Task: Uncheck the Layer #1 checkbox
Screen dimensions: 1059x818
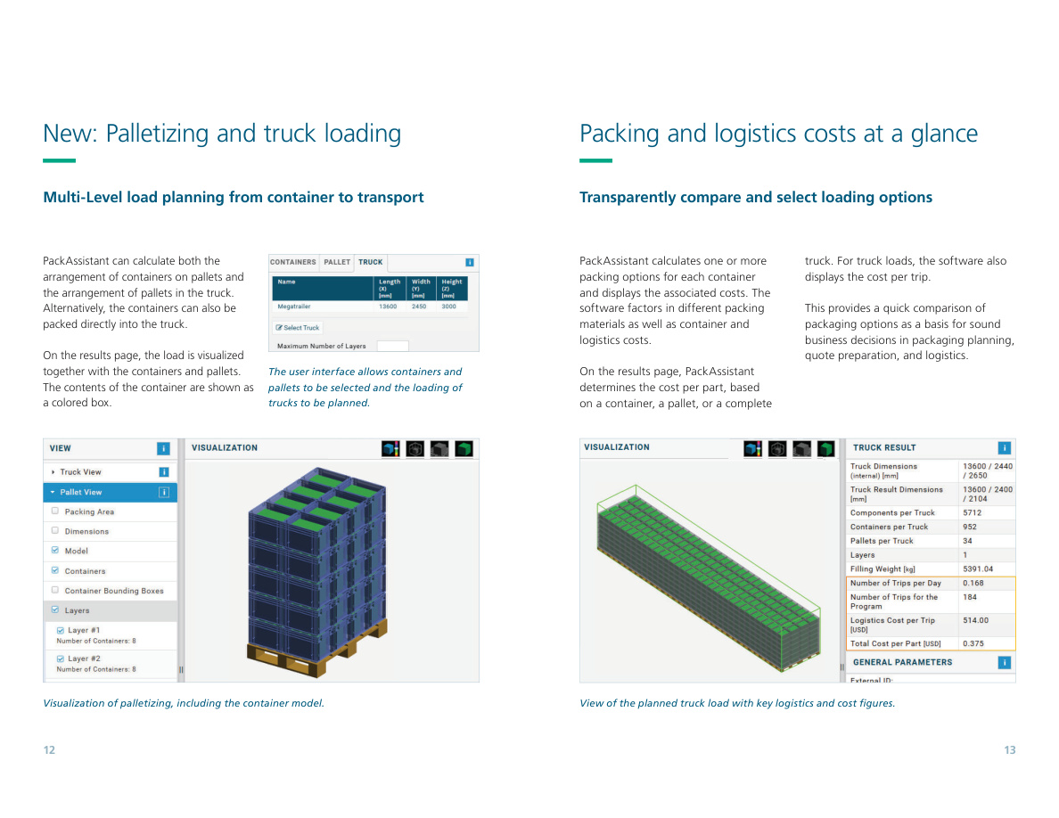Action: pyautogui.click(x=60, y=630)
